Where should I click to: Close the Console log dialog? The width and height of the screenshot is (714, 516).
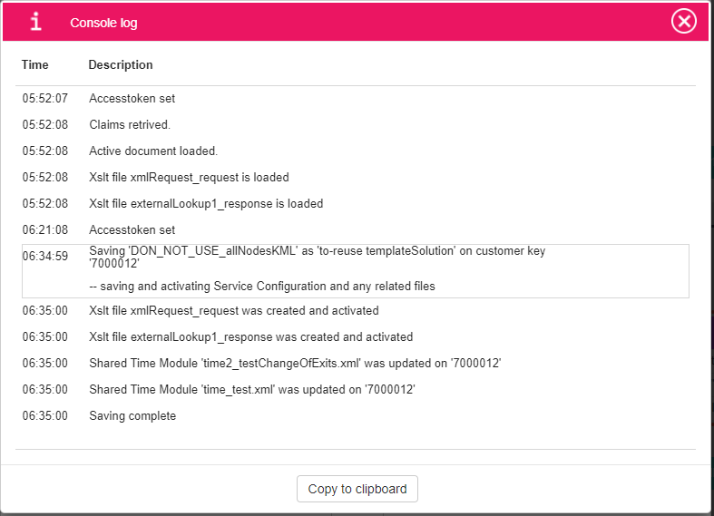point(683,21)
